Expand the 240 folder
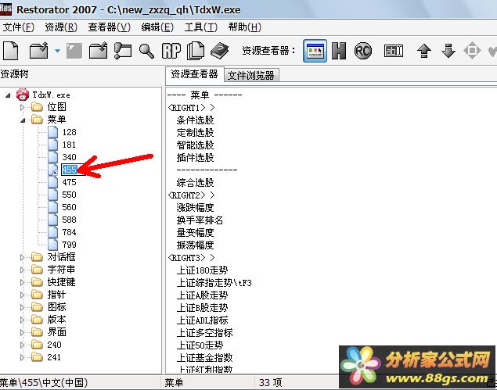 point(22,345)
